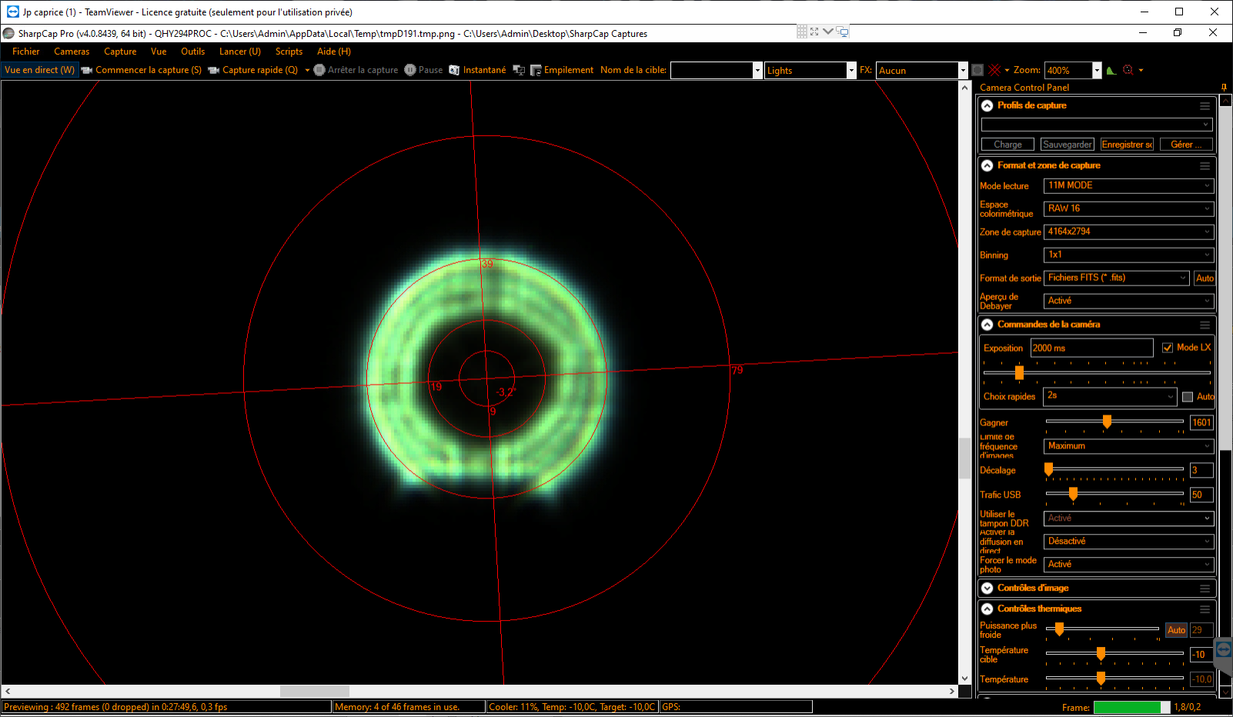Click the Instantané snapshot icon
1233x717 pixels.
point(455,70)
